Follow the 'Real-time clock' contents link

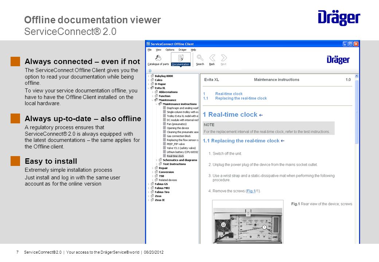pyautogui.click(x=228, y=94)
